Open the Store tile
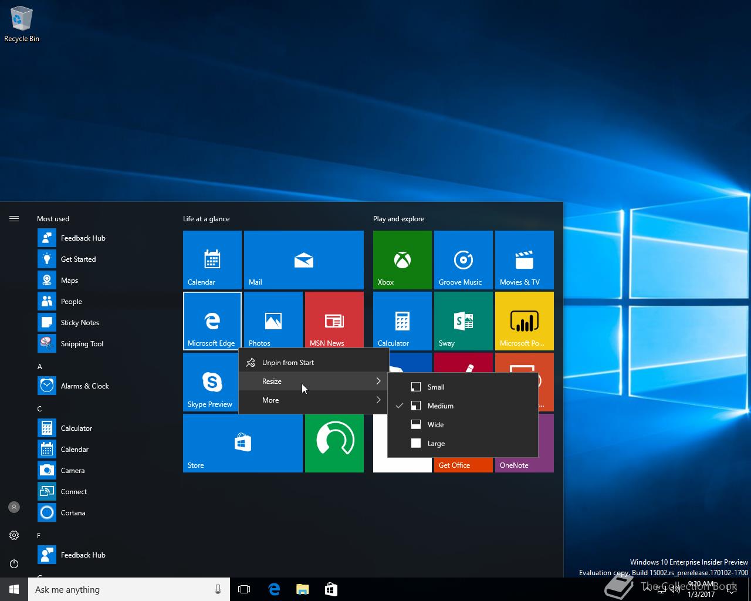This screenshot has height=601, width=751. click(242, 443)
